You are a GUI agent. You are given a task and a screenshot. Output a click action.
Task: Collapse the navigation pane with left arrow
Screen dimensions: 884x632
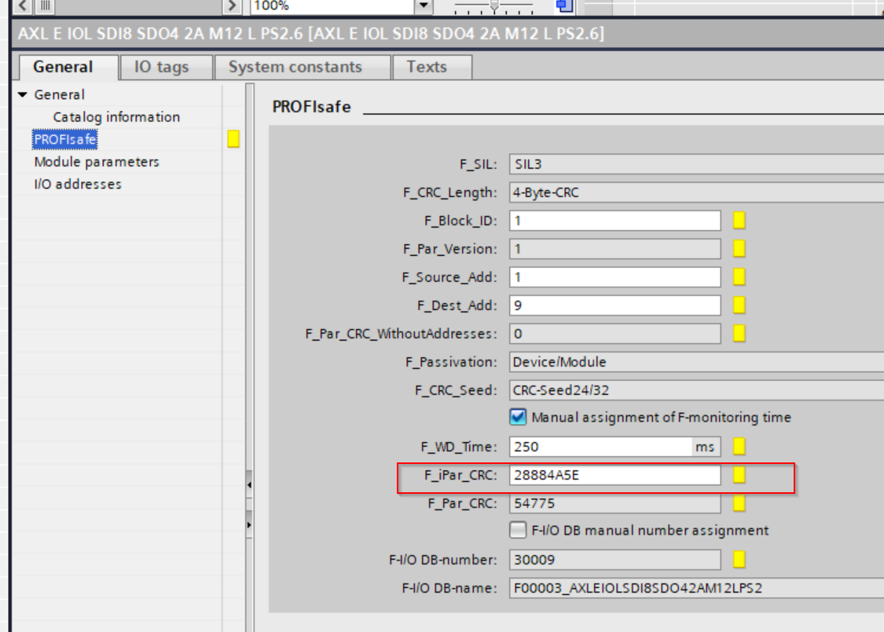click(x=249, y=484)
